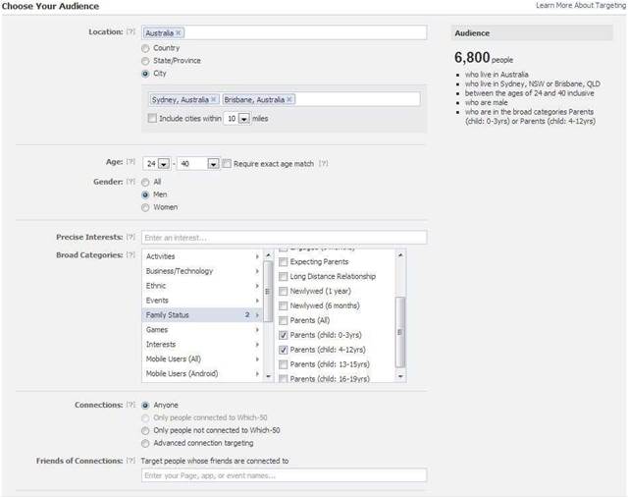Image resolution: width=628 pixels, height=497 pixels.
Task: Click subcategory list scroll down arrow
Action: [400, 376]
